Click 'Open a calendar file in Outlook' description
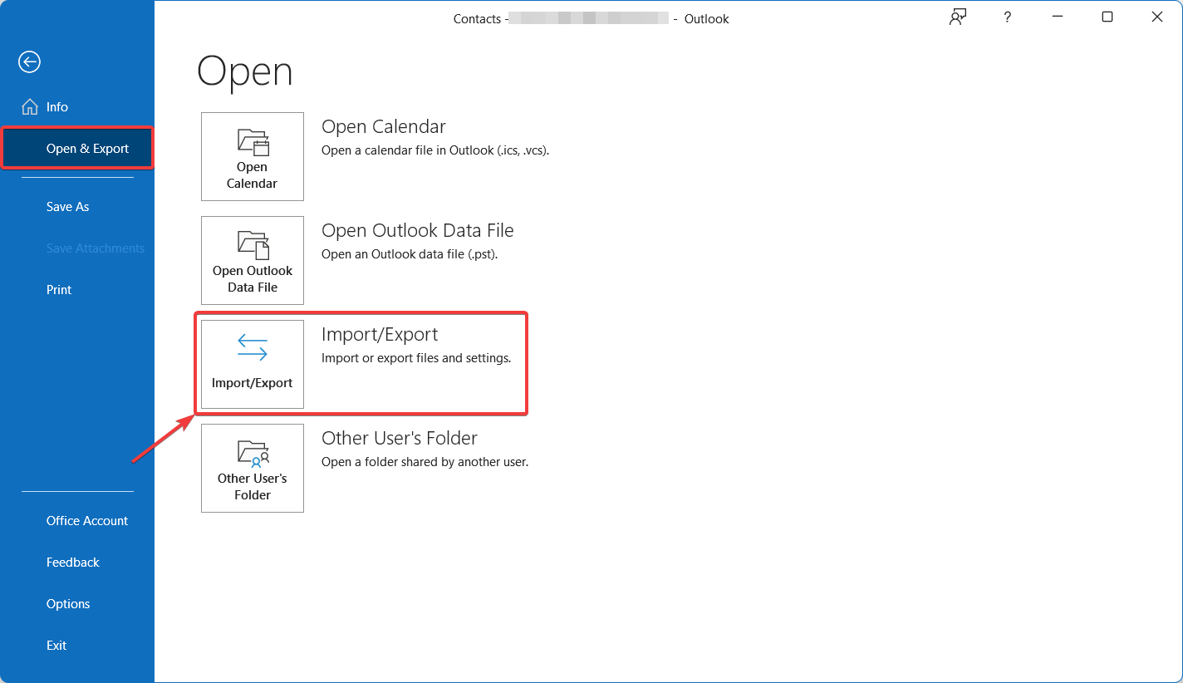 [435, 150]
